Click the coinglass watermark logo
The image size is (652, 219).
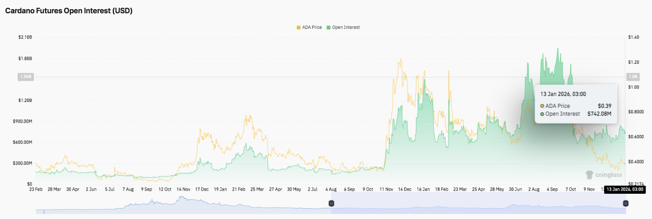[x=603, y=174]
